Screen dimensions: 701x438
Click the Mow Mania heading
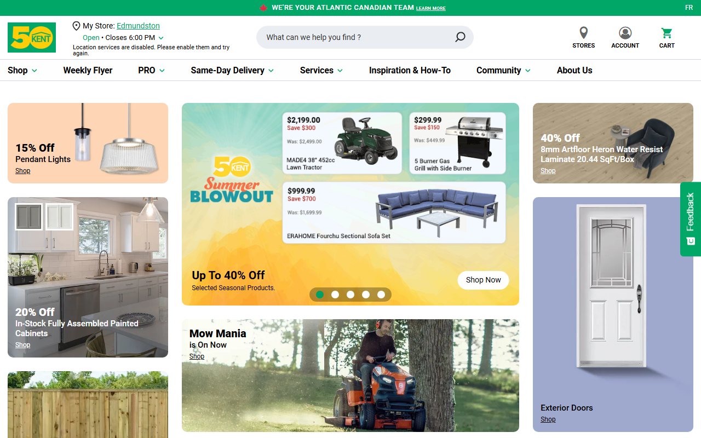coord(217,333)
